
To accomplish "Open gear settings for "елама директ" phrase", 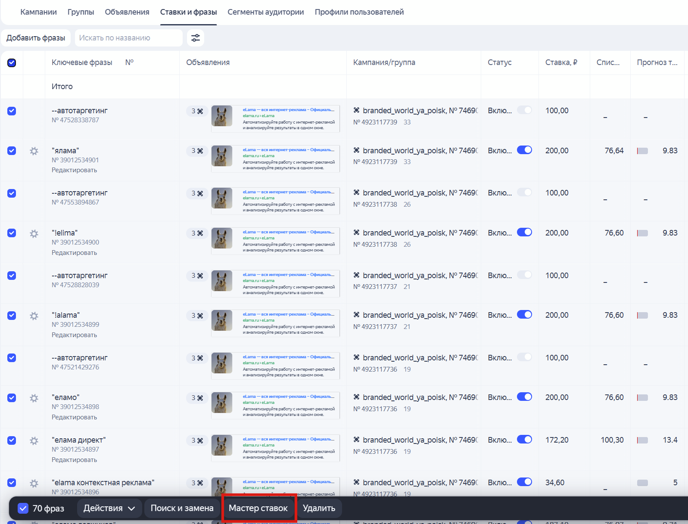I will click(34, 440).
